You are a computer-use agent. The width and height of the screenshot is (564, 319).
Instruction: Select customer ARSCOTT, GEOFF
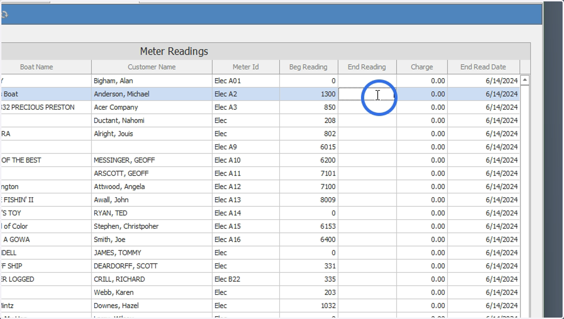coord(121,173)
